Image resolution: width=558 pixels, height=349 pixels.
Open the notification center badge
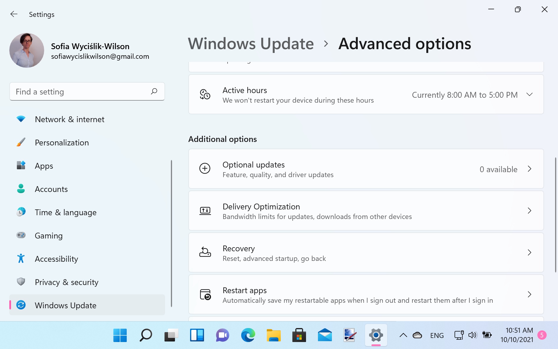point(542,335)
